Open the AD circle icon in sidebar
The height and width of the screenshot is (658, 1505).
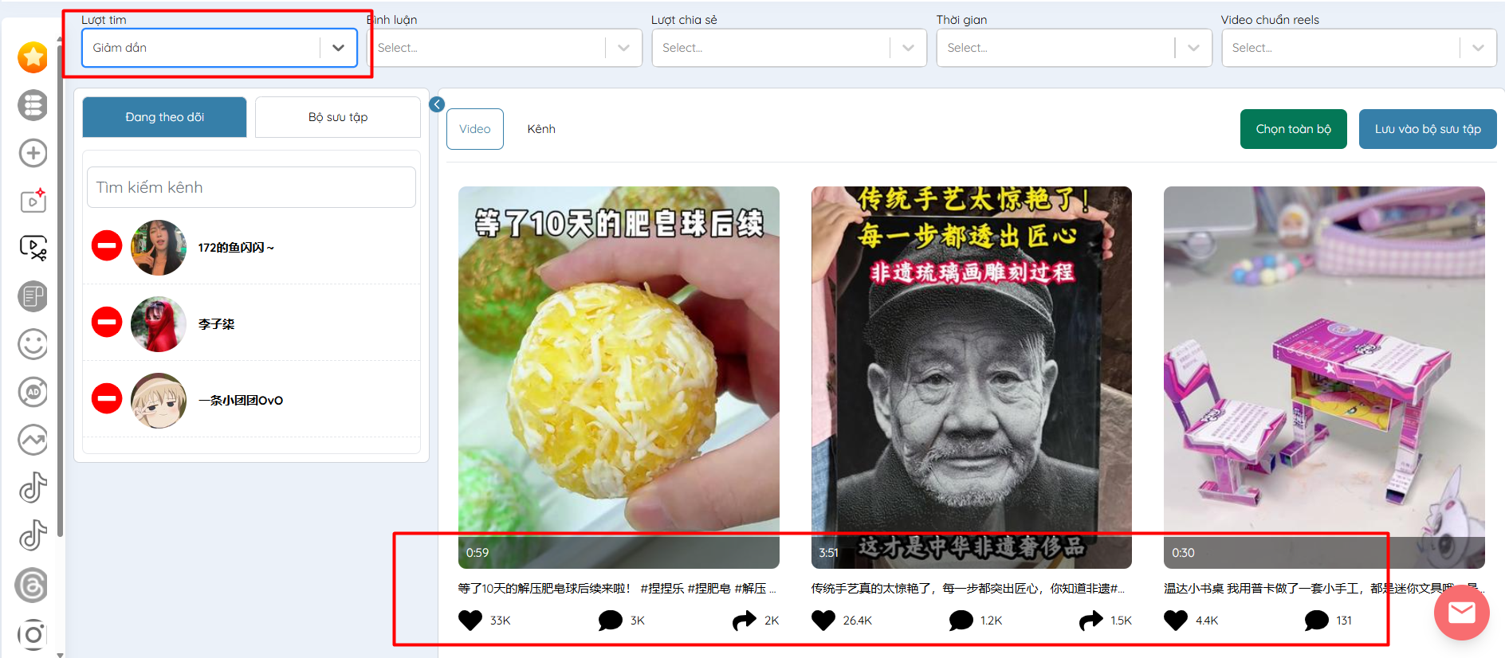pos(33,392)
